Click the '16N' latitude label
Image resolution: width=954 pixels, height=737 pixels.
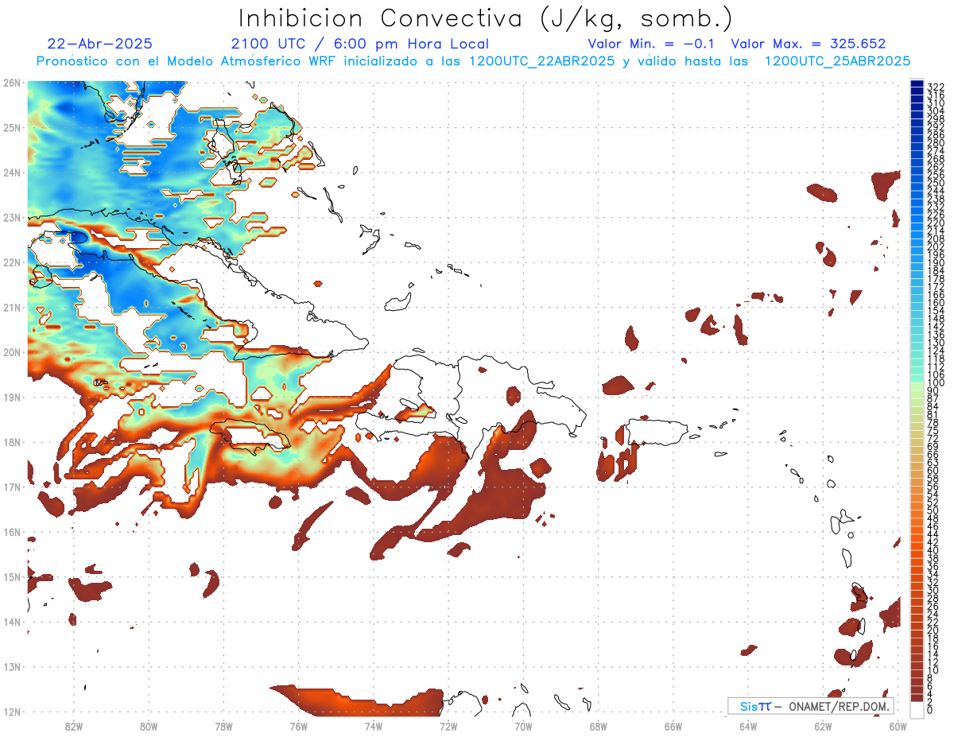pyautogui.click(x=12, y=532)
